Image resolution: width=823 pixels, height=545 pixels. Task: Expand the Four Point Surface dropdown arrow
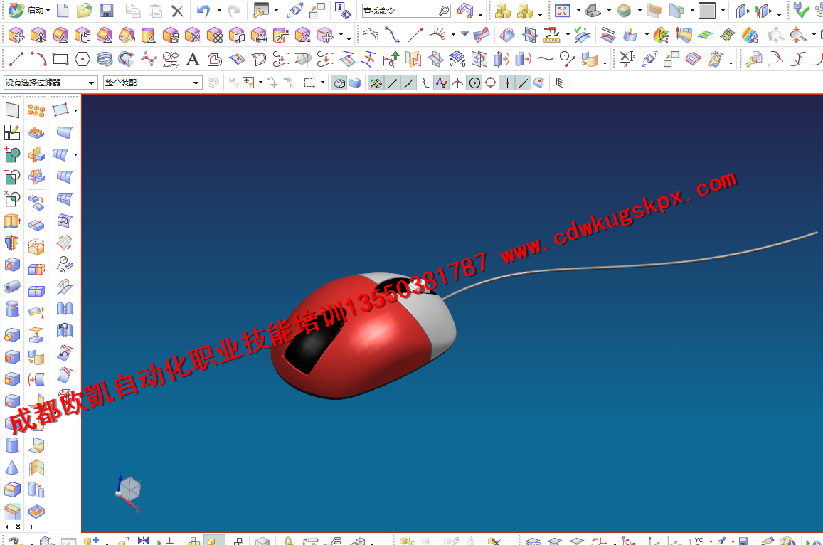(75, 110)
